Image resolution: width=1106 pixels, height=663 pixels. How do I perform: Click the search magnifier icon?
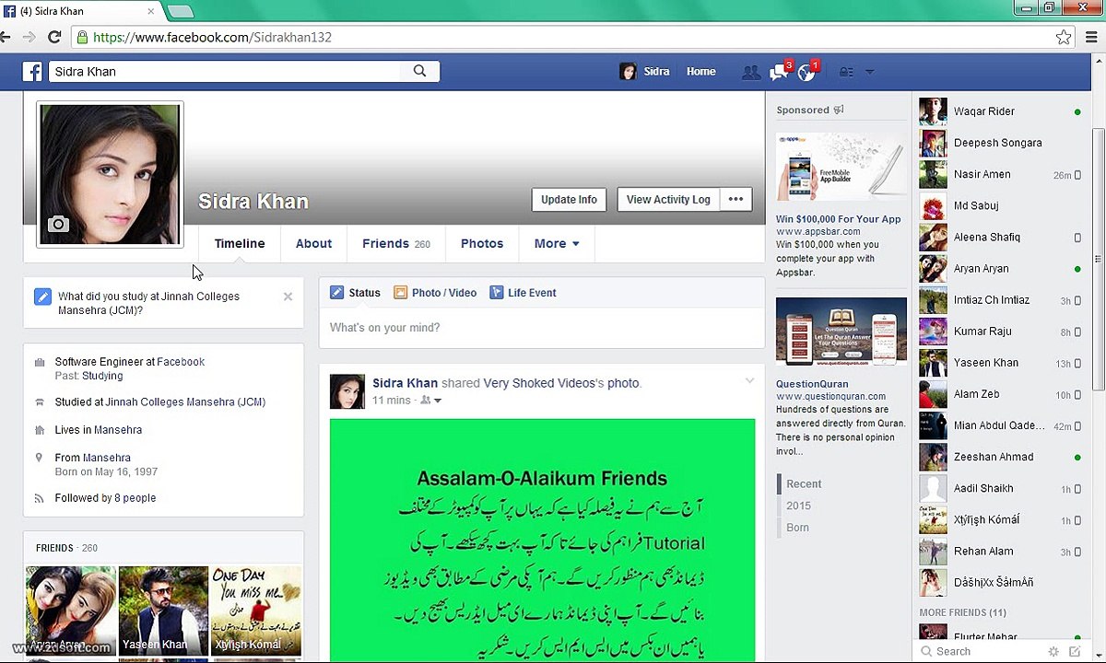pos(419,71)
